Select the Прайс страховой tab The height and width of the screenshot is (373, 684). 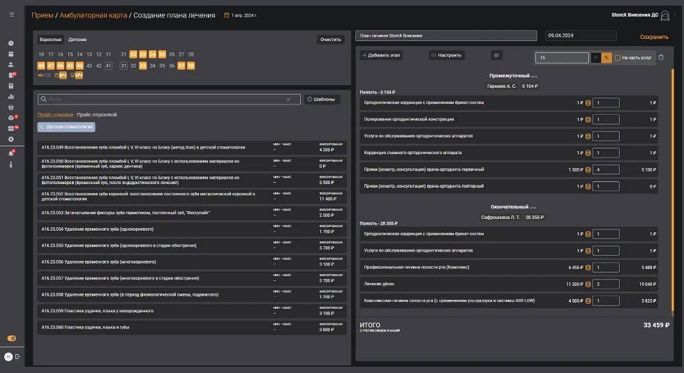[97, 114]
